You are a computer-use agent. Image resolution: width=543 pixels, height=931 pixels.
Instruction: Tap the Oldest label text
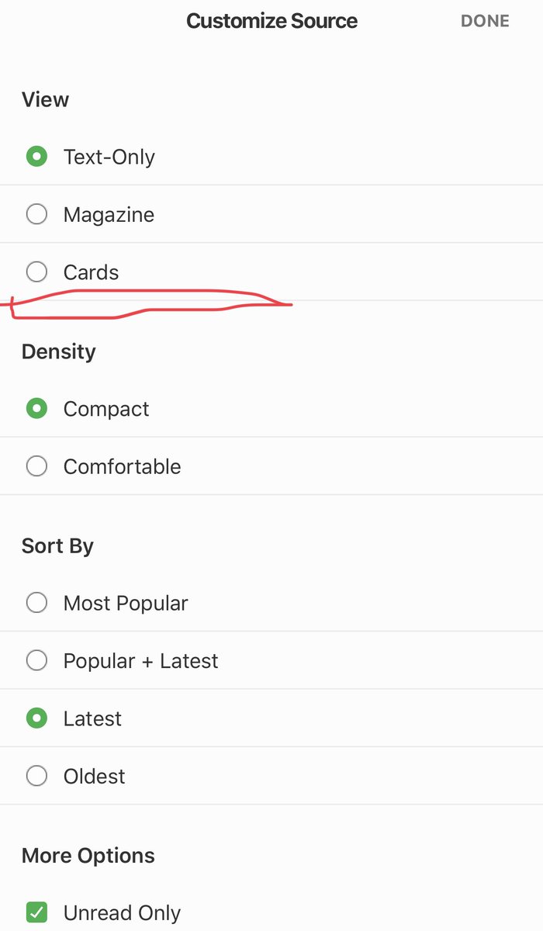pyautogui.click(x=95, y=777)
